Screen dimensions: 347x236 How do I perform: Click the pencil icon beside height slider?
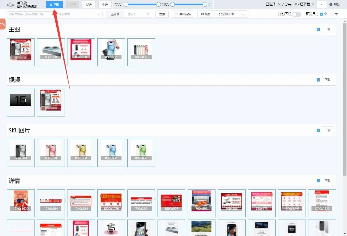tap(210, 5)
